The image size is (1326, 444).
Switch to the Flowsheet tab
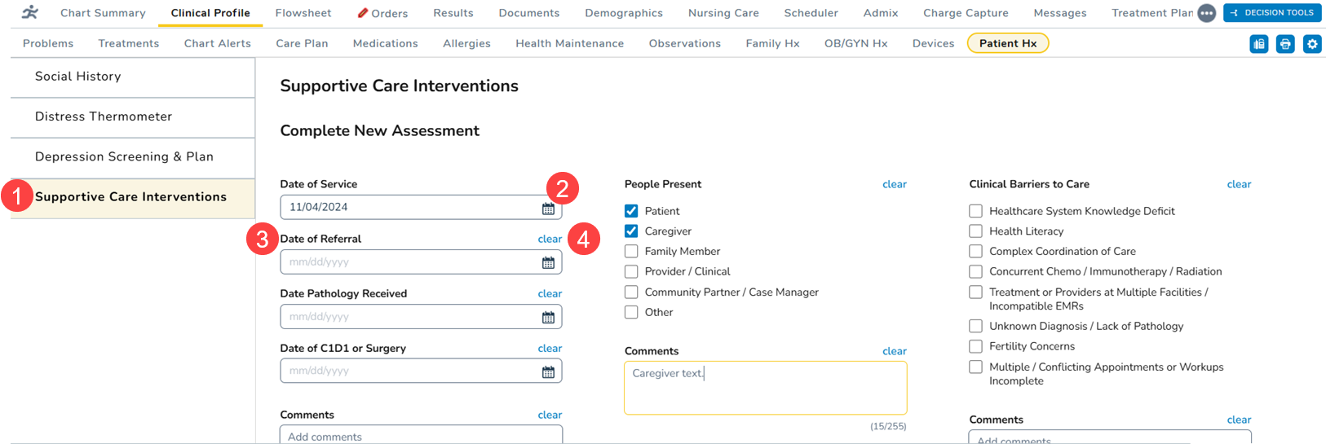(x=303, y=13)
